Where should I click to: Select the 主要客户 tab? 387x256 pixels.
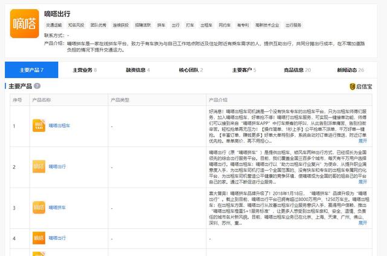point(244,70)
